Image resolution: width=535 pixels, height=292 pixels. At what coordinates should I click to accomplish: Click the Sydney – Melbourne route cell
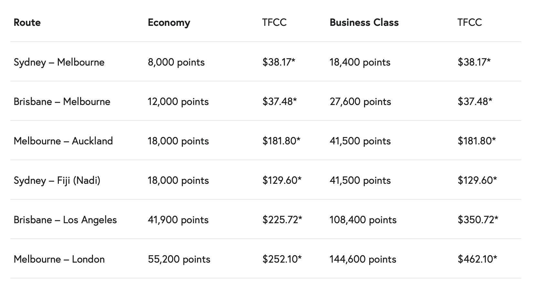59,62
